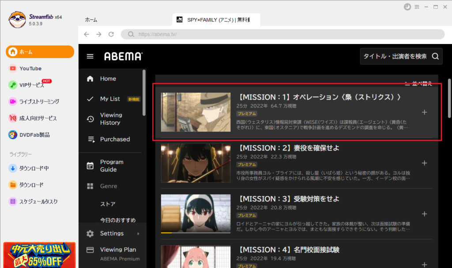Open 並べ替え sort option
The width and height of the screenshot is (452, 268).
coord(418,84)
